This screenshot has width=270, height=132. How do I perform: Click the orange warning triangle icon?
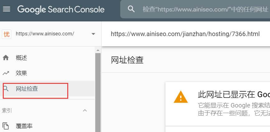point(181,97)
